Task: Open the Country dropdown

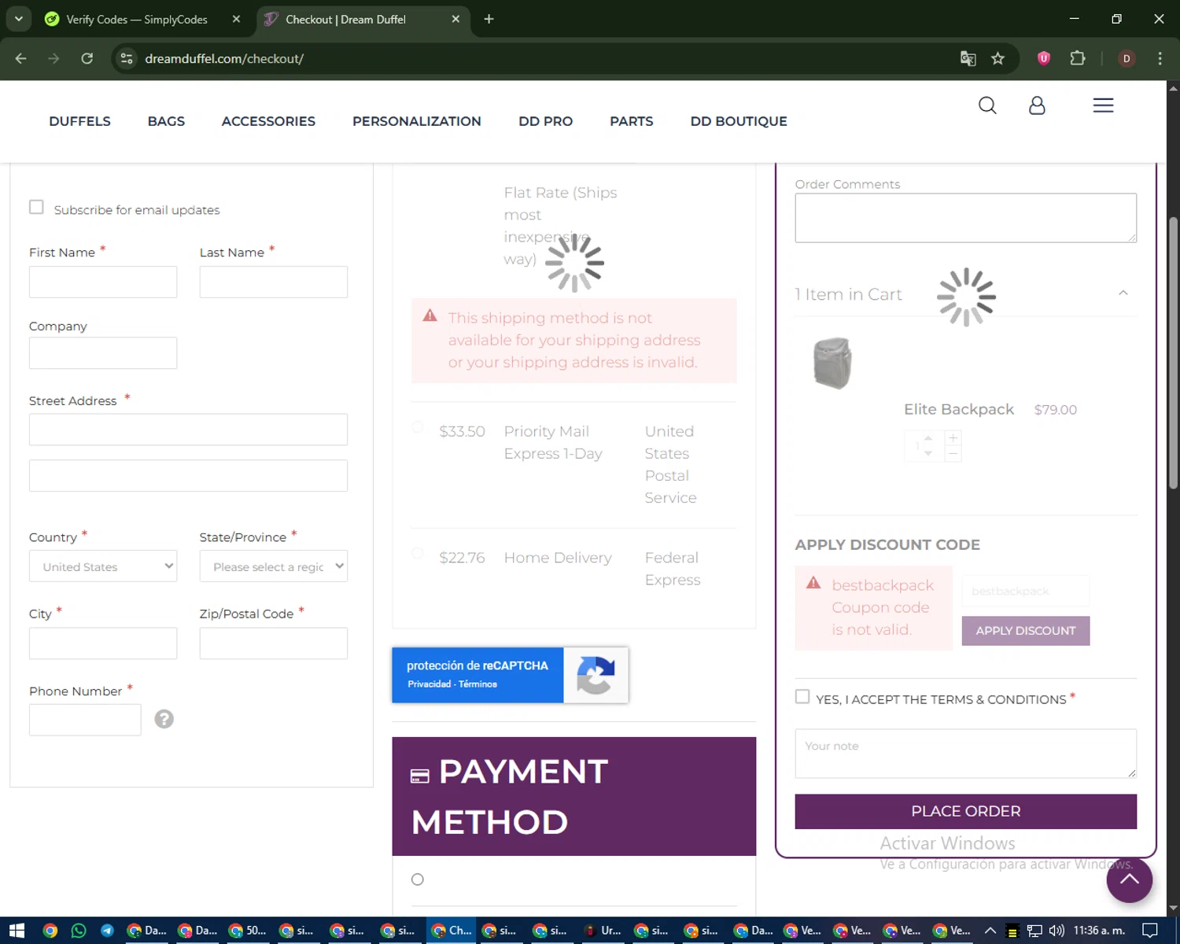Action: point(103,566)
